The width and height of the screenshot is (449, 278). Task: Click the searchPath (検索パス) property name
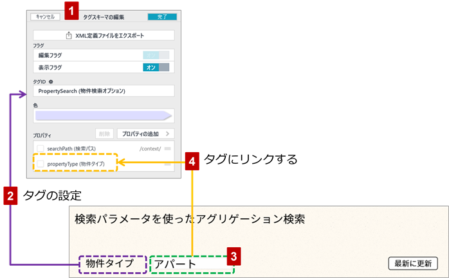pos(71,148)
